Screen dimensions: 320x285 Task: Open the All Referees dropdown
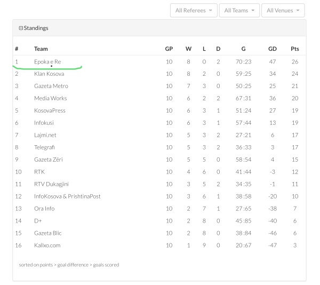click(194, 11)
